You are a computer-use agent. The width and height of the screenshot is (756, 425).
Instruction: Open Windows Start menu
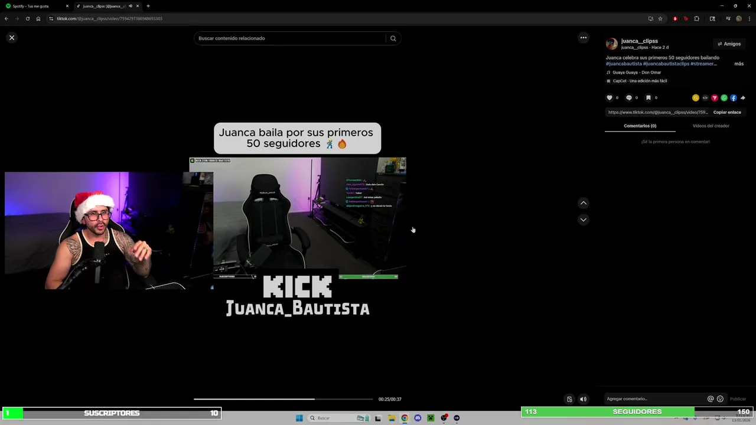(299, 418)
